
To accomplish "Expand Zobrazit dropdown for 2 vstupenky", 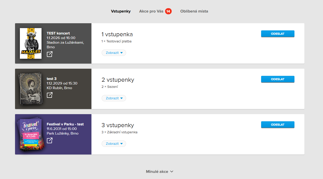I will click(114, 98).
